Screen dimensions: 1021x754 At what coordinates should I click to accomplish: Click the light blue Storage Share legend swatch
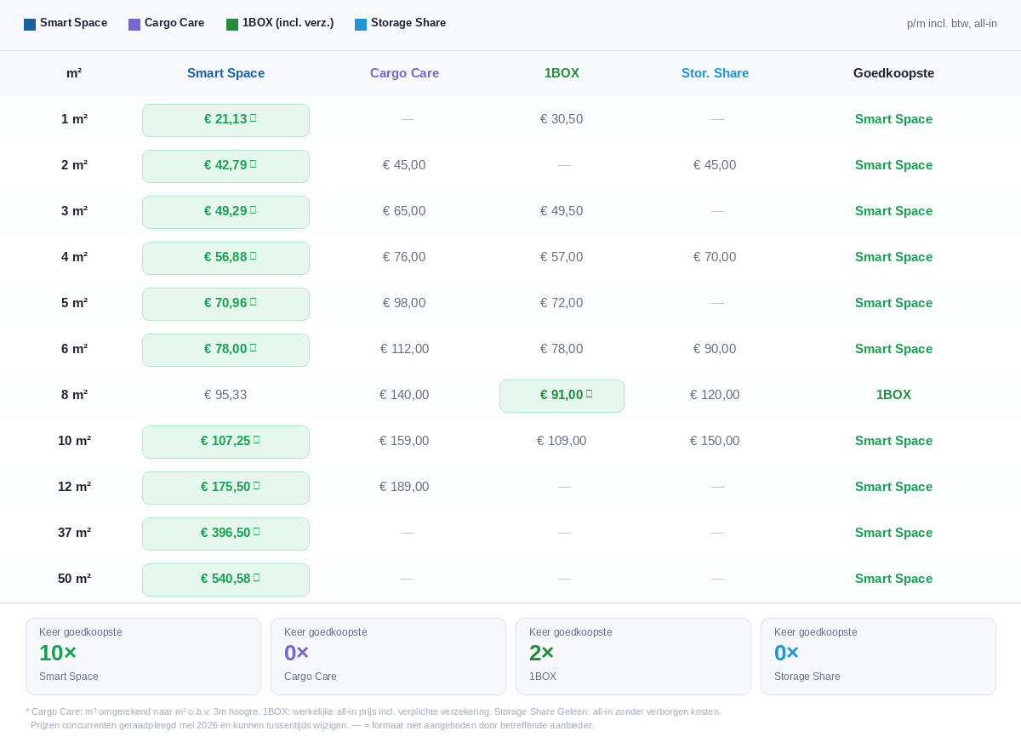coord(361,25)
